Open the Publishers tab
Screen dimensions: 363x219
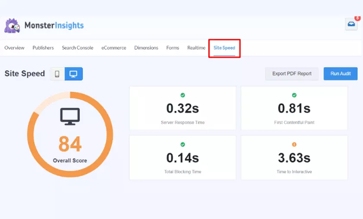pos(43,48)
